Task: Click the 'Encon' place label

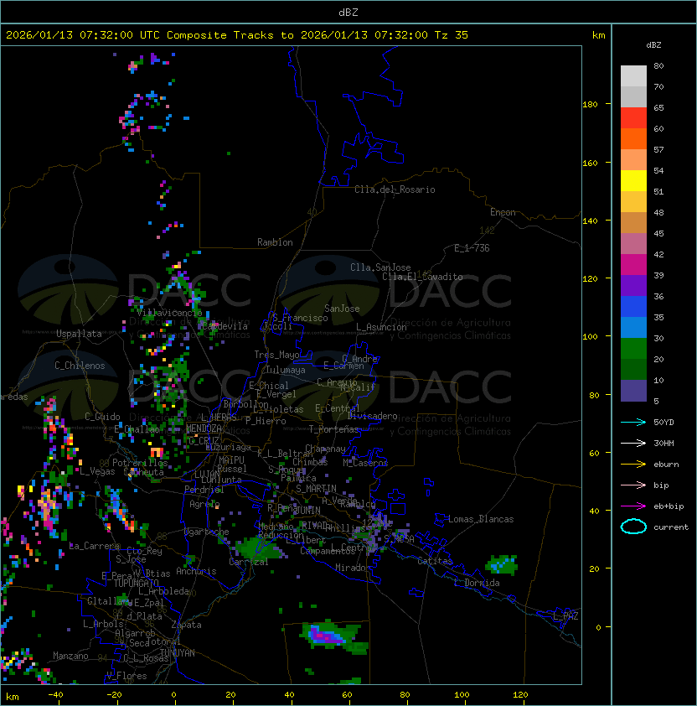Action: [x=503, y=212]
